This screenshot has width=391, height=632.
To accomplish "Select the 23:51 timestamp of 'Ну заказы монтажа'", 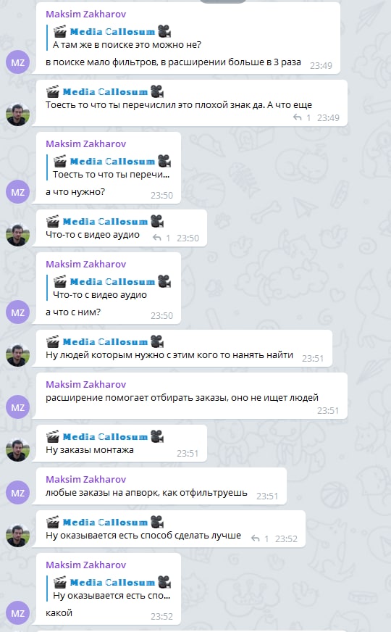I will [x=188, y=454].
